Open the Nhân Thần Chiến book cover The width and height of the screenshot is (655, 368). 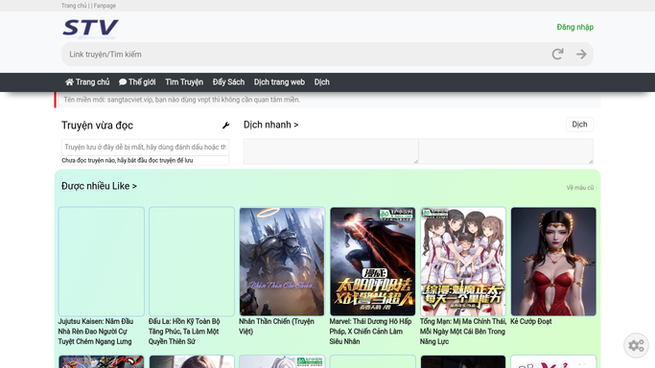coord(282,262)
